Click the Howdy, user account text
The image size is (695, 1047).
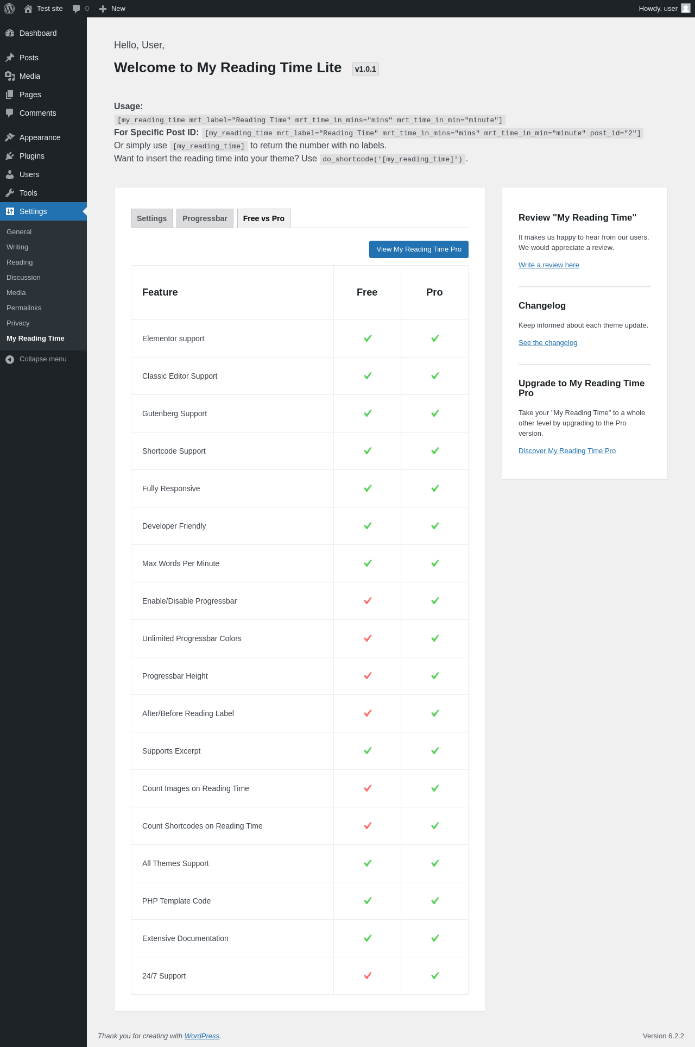coord(658,9)
